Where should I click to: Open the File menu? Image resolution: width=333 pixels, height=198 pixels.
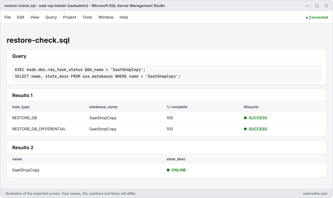(x=8, y=17)
